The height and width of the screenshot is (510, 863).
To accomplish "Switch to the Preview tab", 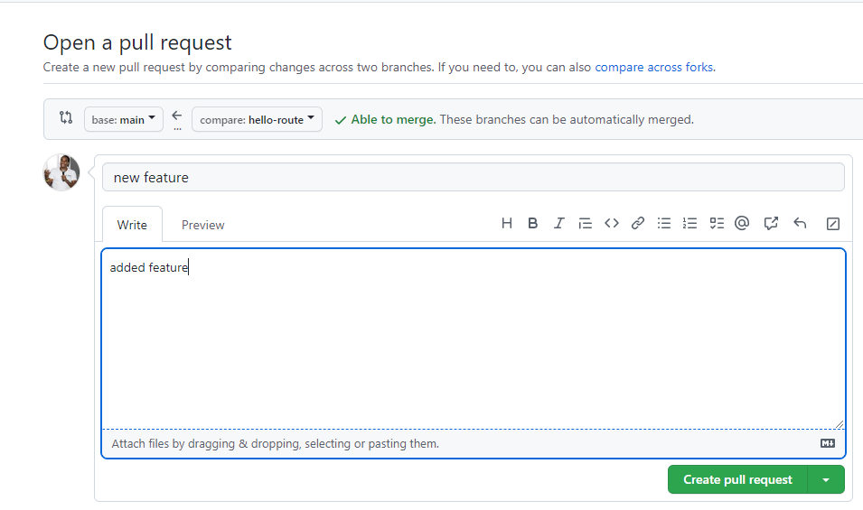I will click(x=202, y=225).
